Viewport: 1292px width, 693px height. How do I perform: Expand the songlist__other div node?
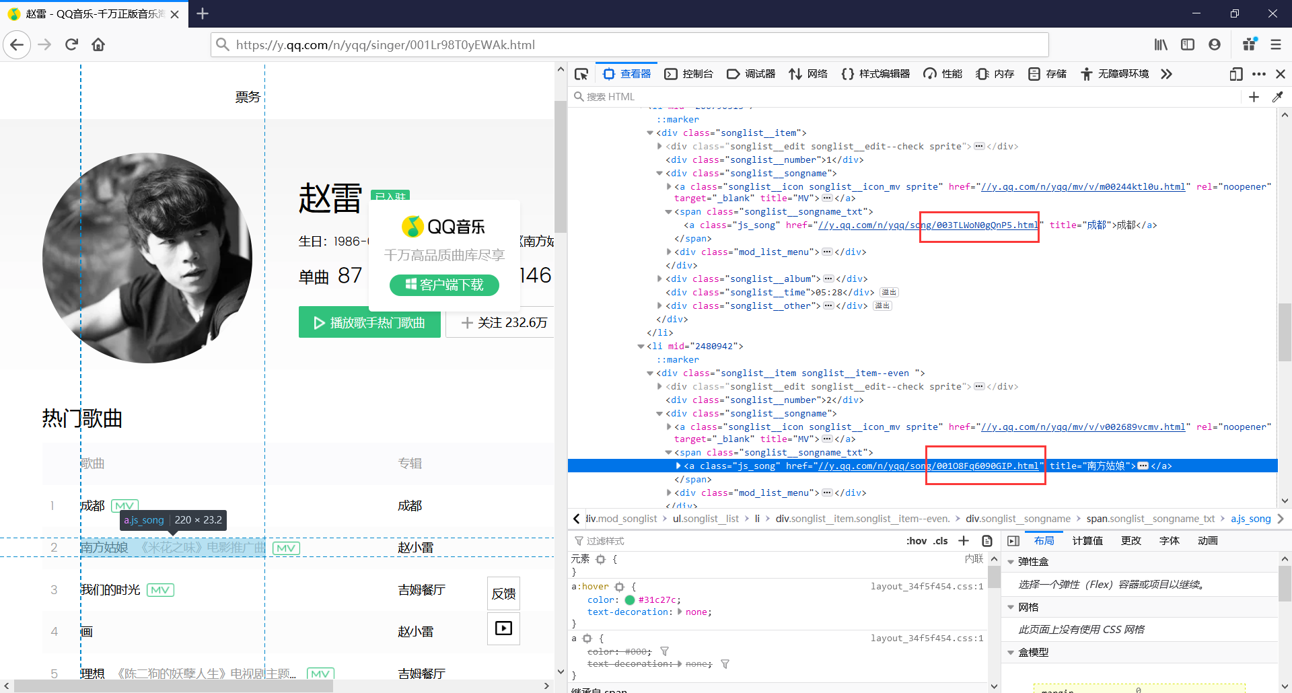[x=659, y=306]
